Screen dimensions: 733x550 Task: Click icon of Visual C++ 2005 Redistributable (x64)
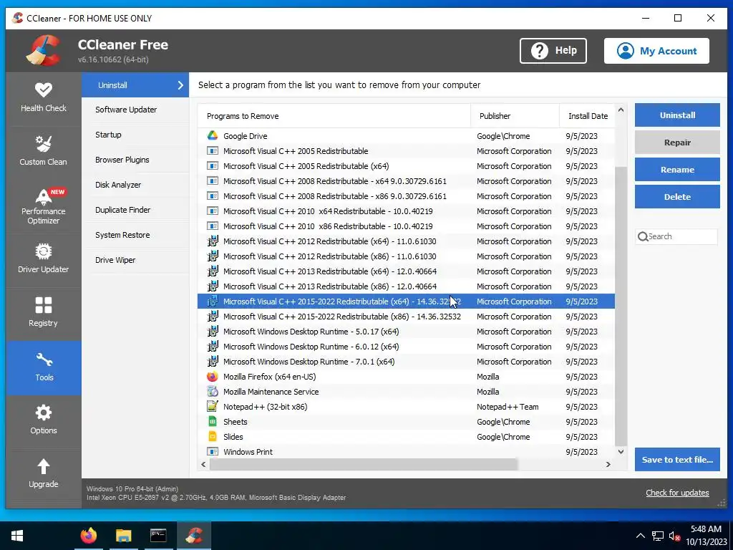tap(212, 166)
